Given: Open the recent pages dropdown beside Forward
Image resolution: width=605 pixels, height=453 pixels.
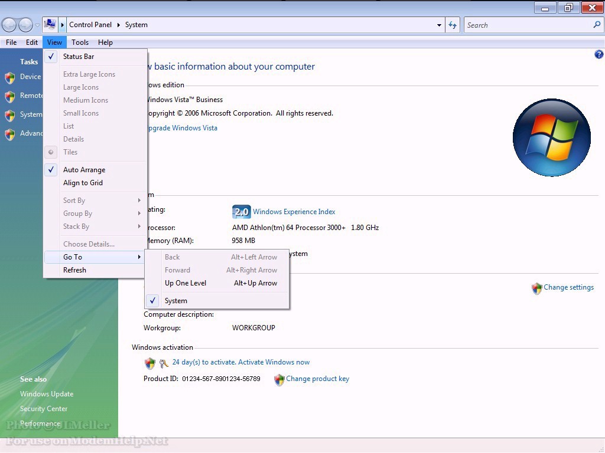Looking at the screenshot, I should [x=37, y=25].
